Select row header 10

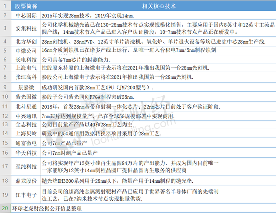(6, 97)
